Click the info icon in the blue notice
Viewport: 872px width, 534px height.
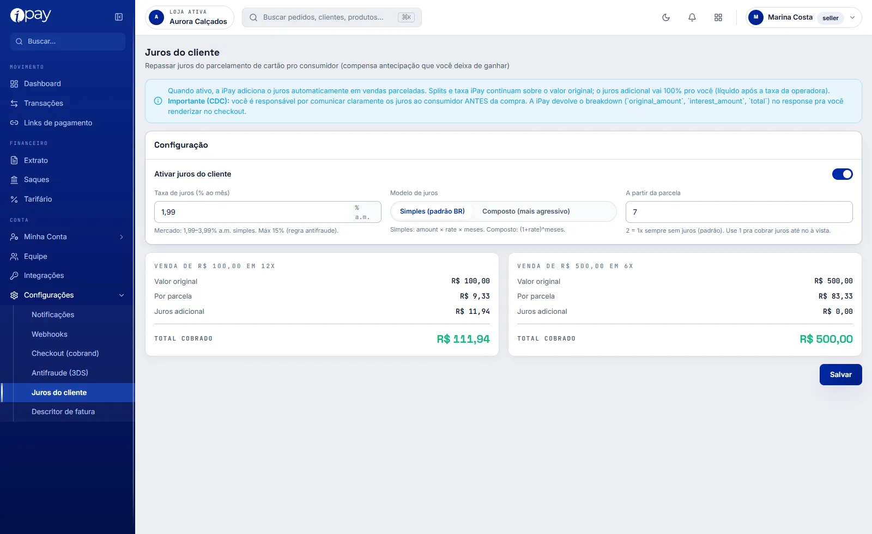158,101
